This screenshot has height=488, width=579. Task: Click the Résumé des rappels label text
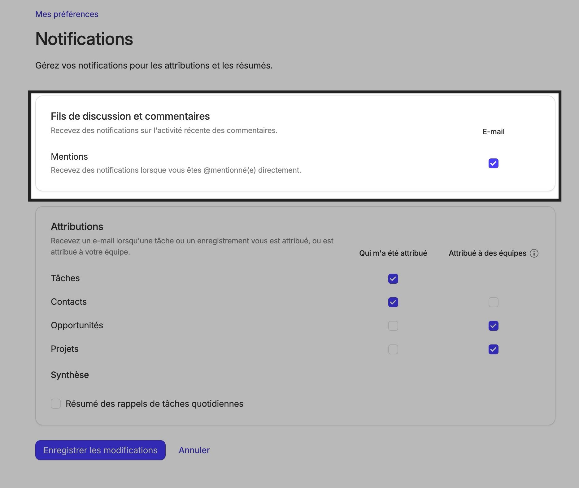(x=155, y=404)
